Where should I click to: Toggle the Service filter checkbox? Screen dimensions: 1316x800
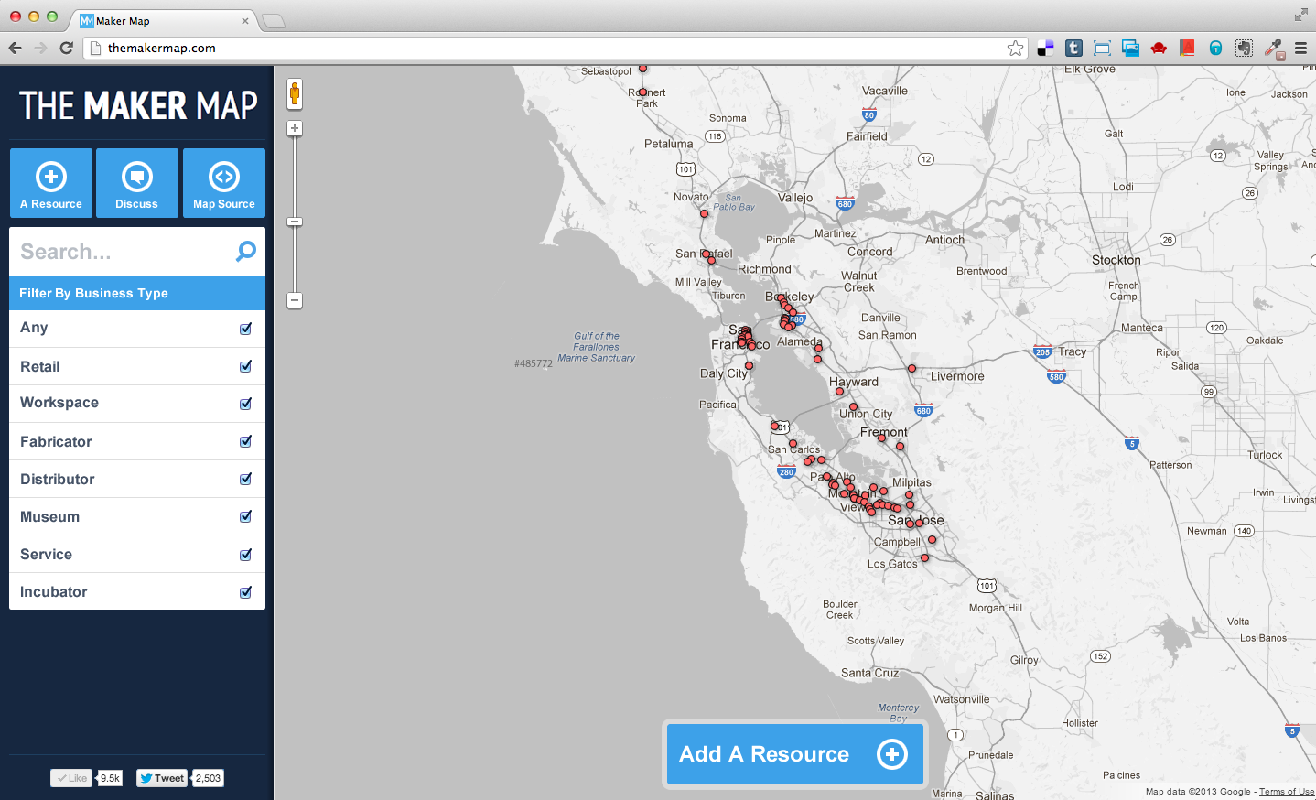(245, 555)
